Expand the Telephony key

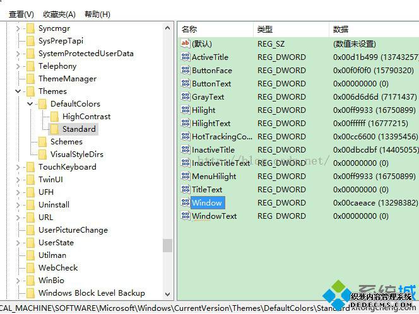18,66
